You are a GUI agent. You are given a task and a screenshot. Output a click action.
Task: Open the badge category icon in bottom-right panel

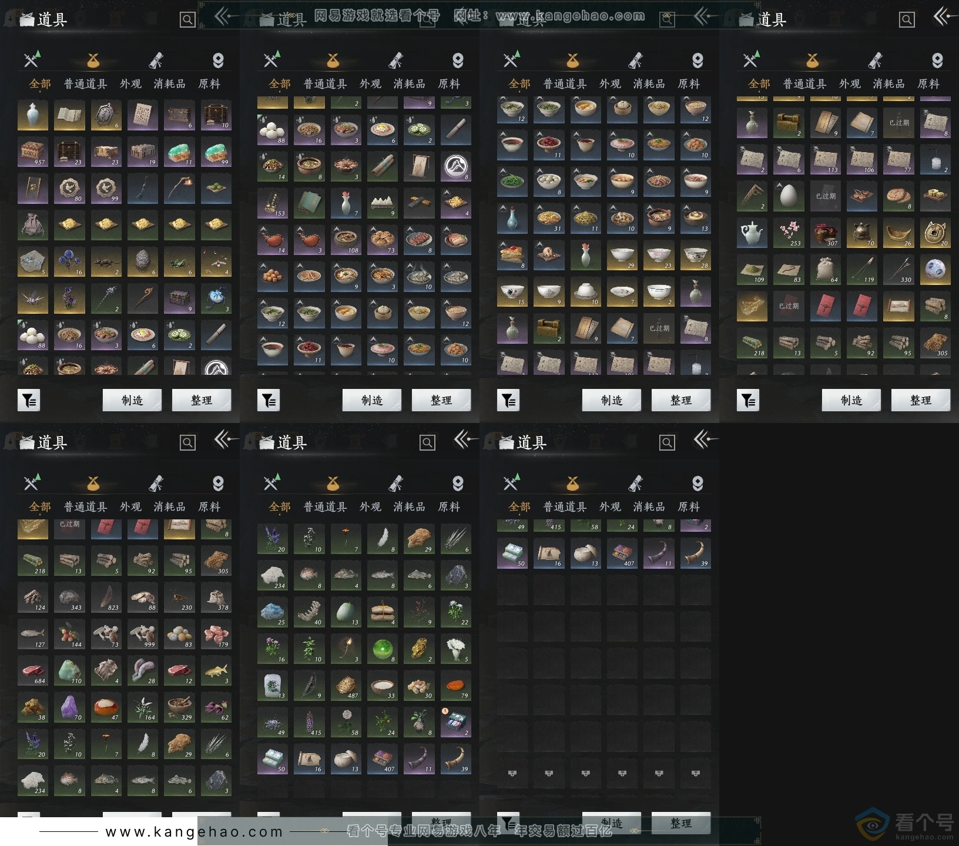[698, 484]
